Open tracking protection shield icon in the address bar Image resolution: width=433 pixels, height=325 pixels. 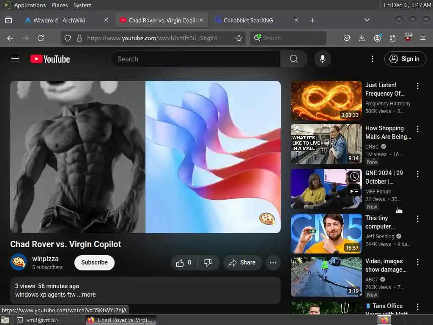[68, 38]
